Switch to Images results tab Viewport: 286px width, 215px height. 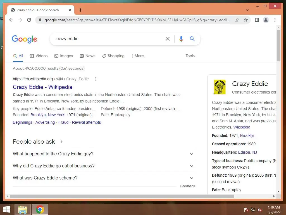click(64, 56)
